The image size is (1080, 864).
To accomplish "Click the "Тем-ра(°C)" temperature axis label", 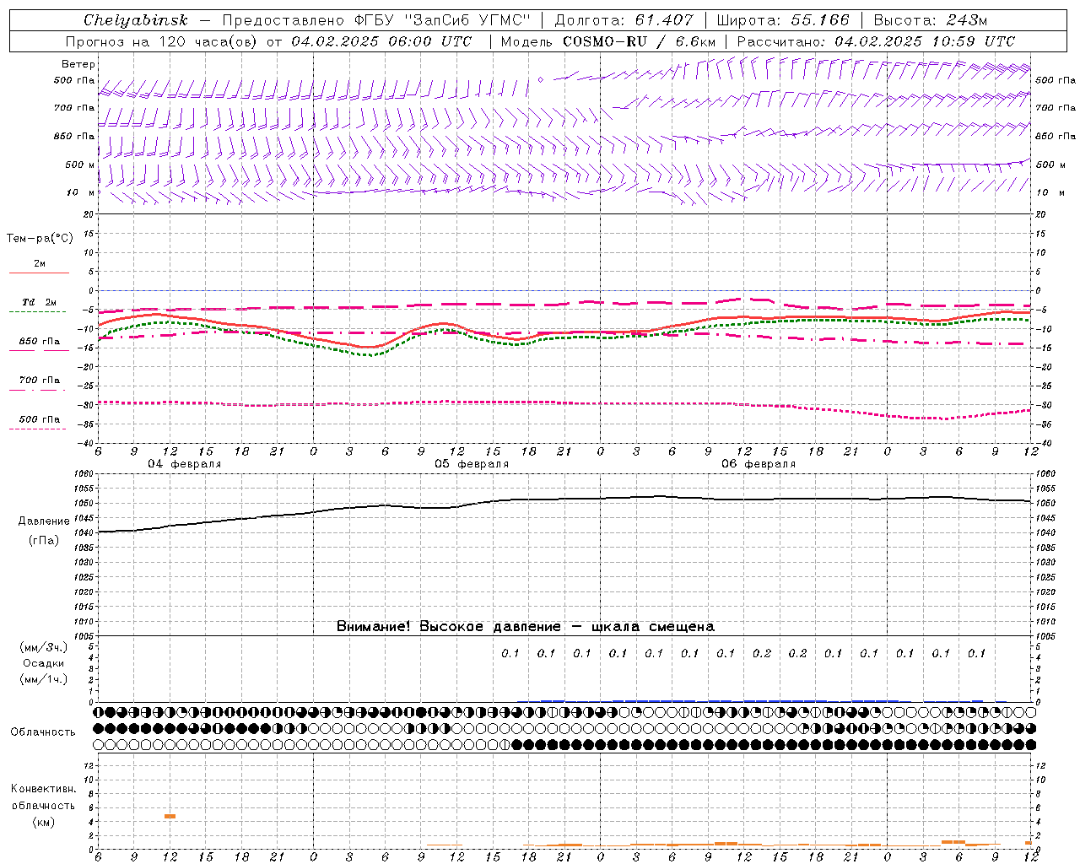I will click(x=40, y=239).
